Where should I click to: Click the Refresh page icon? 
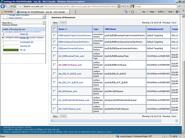pyautogui.click(x=123, y=6)
